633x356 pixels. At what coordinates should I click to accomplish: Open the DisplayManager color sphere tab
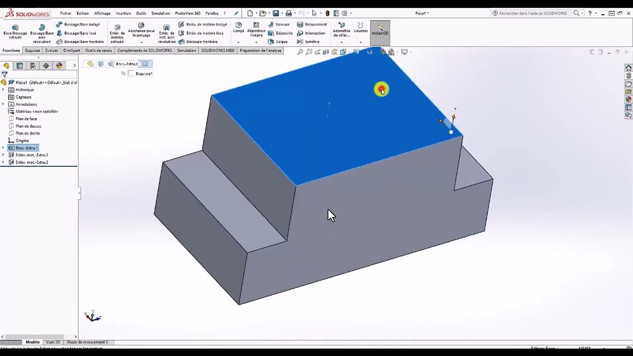point(59,66)
